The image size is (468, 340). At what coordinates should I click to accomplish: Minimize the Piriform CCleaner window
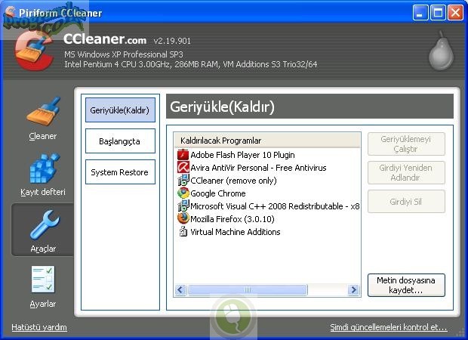click(420, 13)
